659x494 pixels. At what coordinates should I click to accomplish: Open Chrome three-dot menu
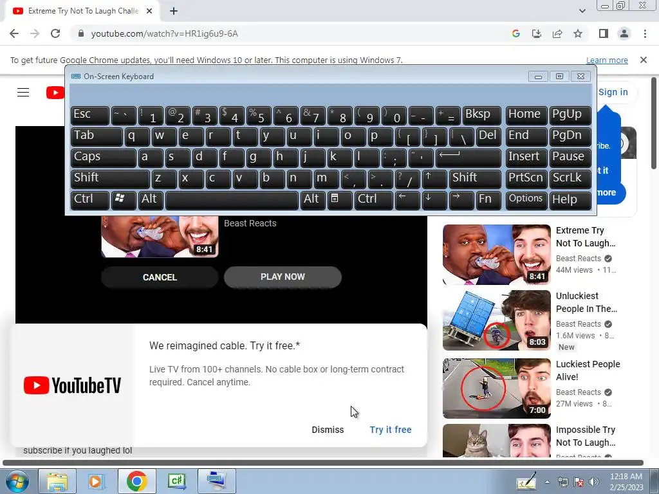tap(645, 33)
